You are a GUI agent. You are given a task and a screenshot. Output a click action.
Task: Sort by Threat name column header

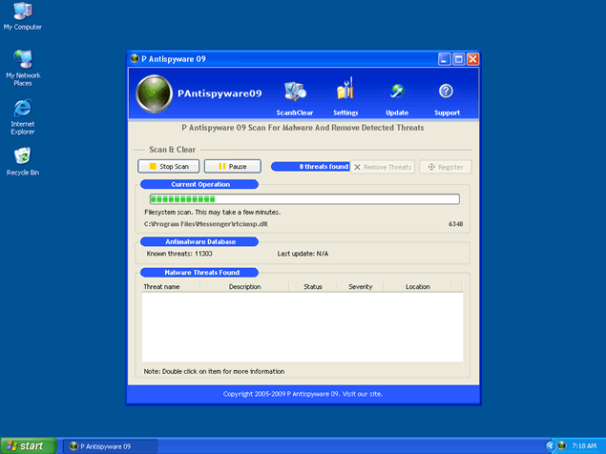[x=161, y=286]
